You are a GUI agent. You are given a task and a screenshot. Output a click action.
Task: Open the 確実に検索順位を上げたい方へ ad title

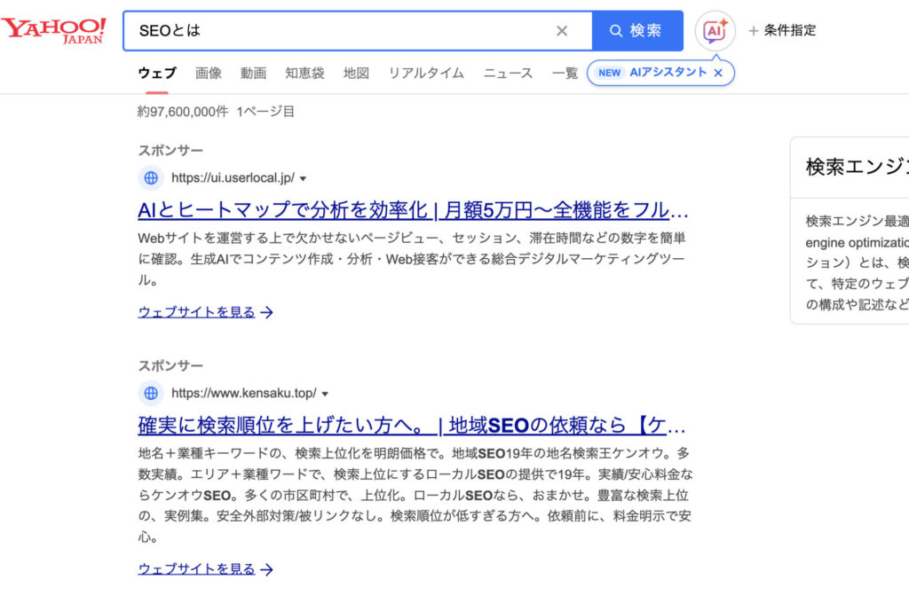[412, 426]
